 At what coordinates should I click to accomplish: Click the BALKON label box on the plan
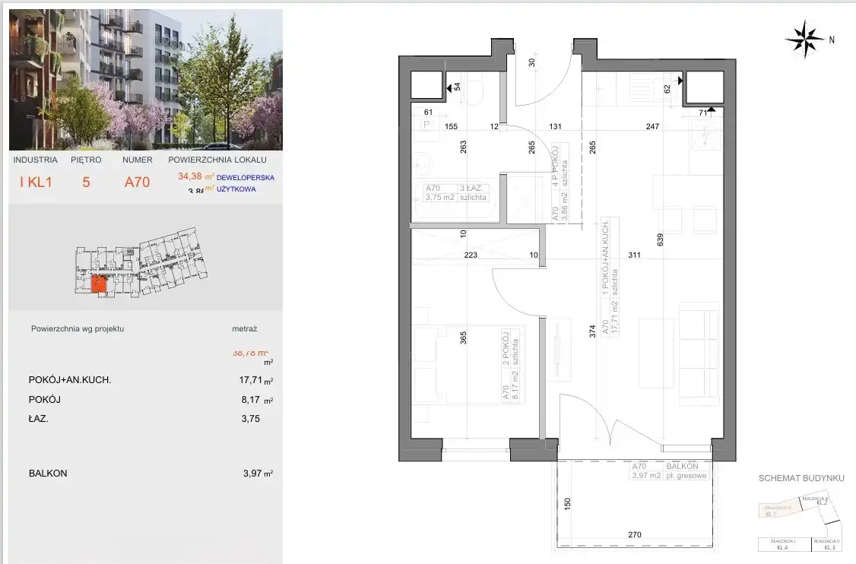(670, 471)
